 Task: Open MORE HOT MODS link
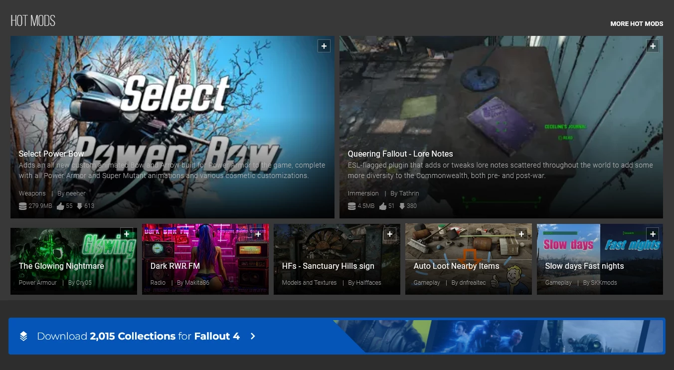click(x=637, y=23)
